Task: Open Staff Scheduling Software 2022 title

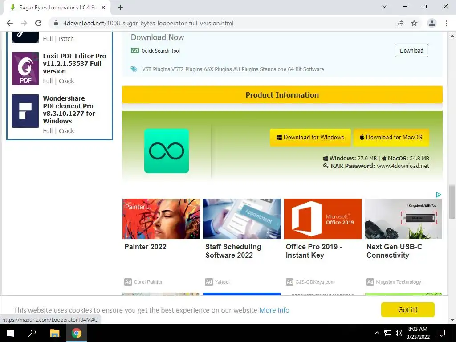Action: pyautogui.click(x=233, y=251)
